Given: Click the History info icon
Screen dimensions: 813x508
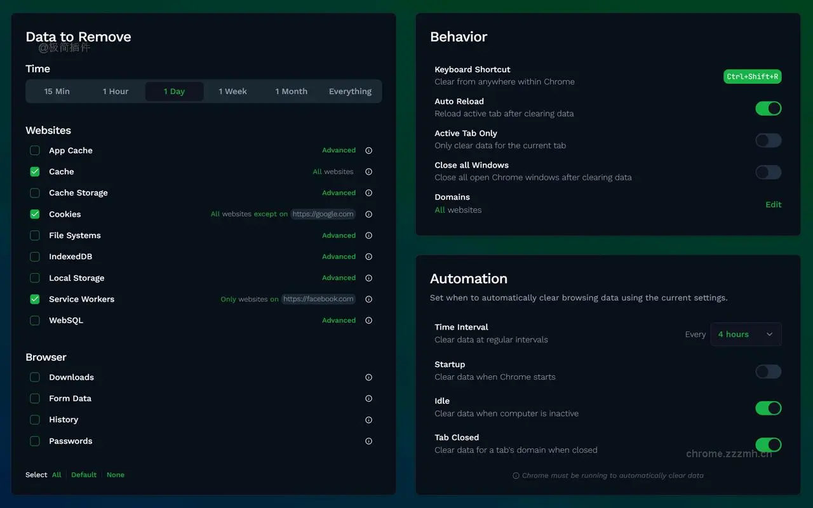Looking at the screenshot, I should [x=368, y=420].
